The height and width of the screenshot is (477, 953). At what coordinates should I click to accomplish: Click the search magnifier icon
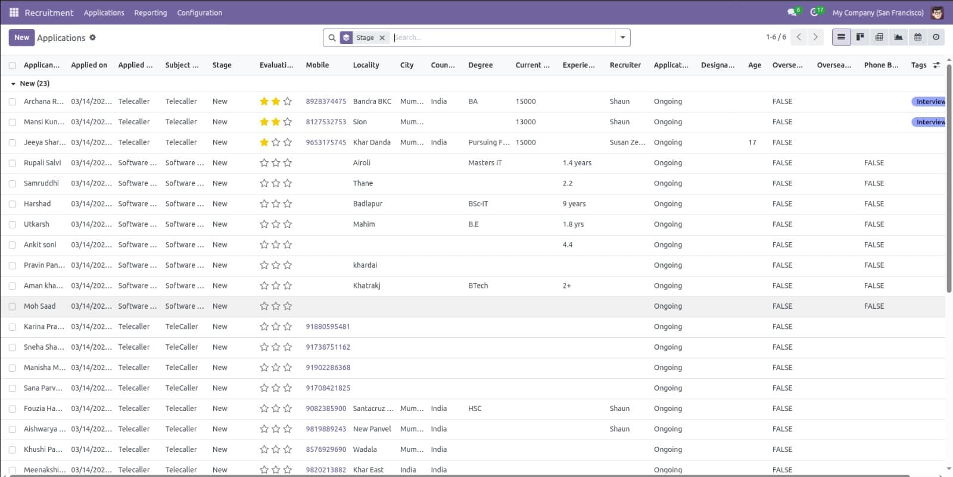tap(332, 37)
